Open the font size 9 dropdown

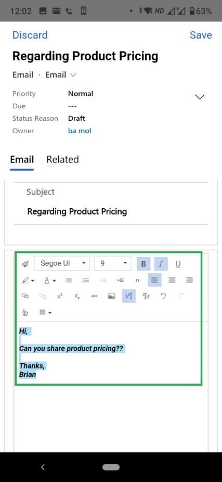(x=112, y=263)
